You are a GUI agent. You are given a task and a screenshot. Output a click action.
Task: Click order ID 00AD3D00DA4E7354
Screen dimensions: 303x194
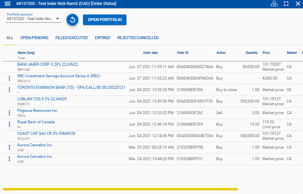pos(195,136)
